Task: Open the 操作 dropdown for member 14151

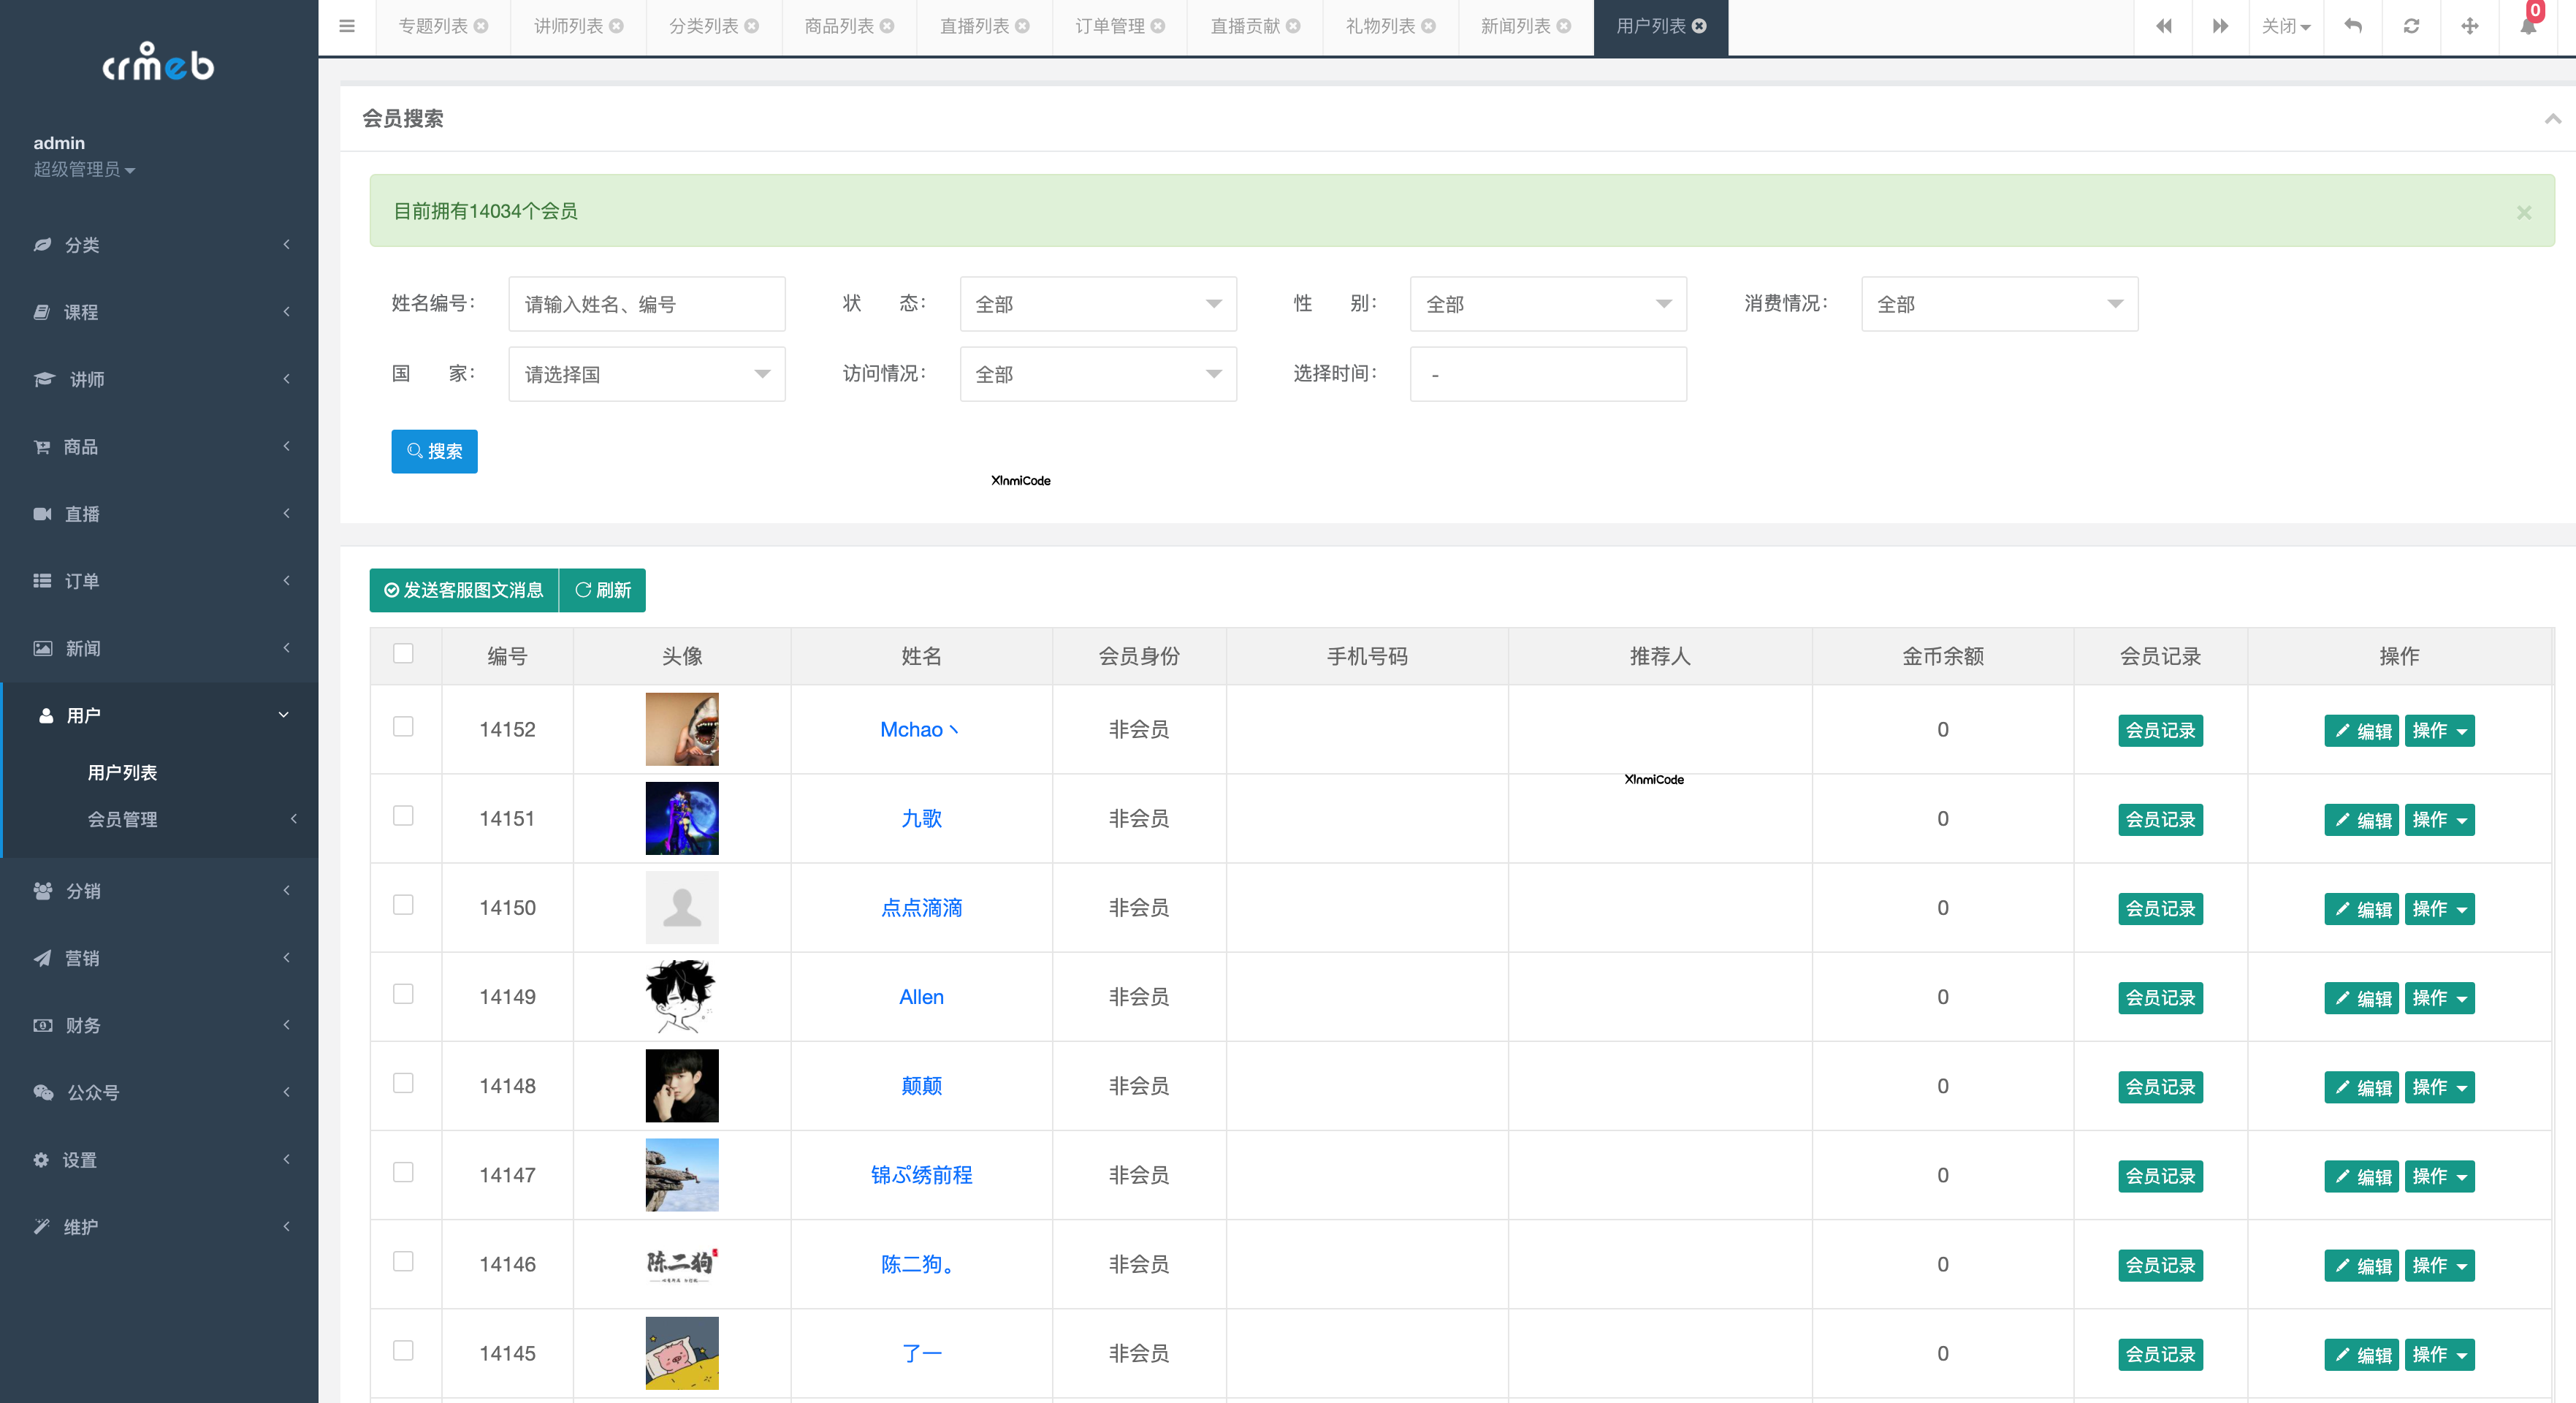Action: pos(2439,819)
